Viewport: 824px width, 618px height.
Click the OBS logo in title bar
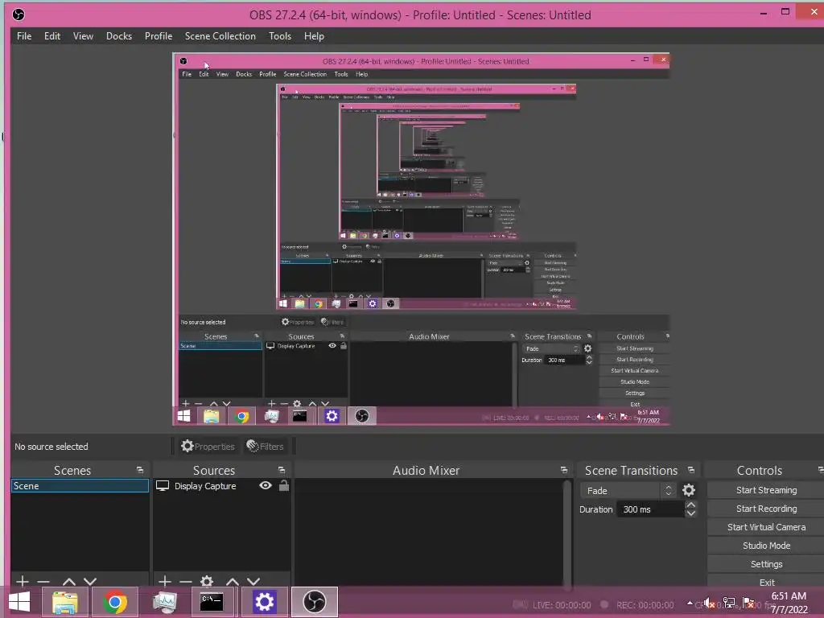(19, 14)
